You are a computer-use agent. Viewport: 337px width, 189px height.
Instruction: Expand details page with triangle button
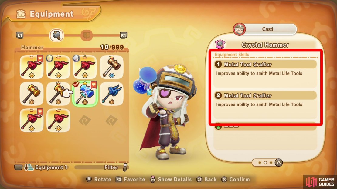coord(278,163)
